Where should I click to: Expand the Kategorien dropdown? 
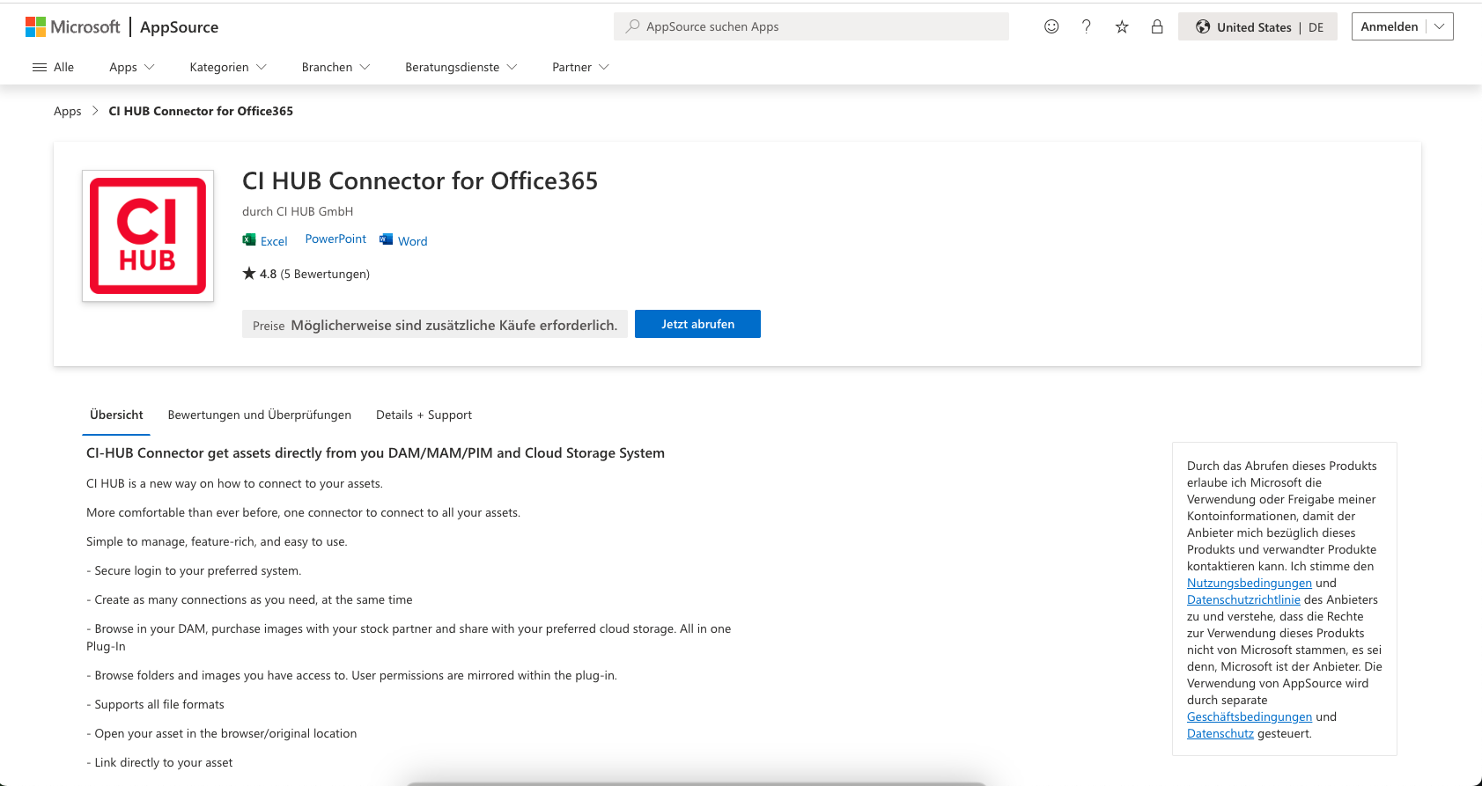point(228,67)
